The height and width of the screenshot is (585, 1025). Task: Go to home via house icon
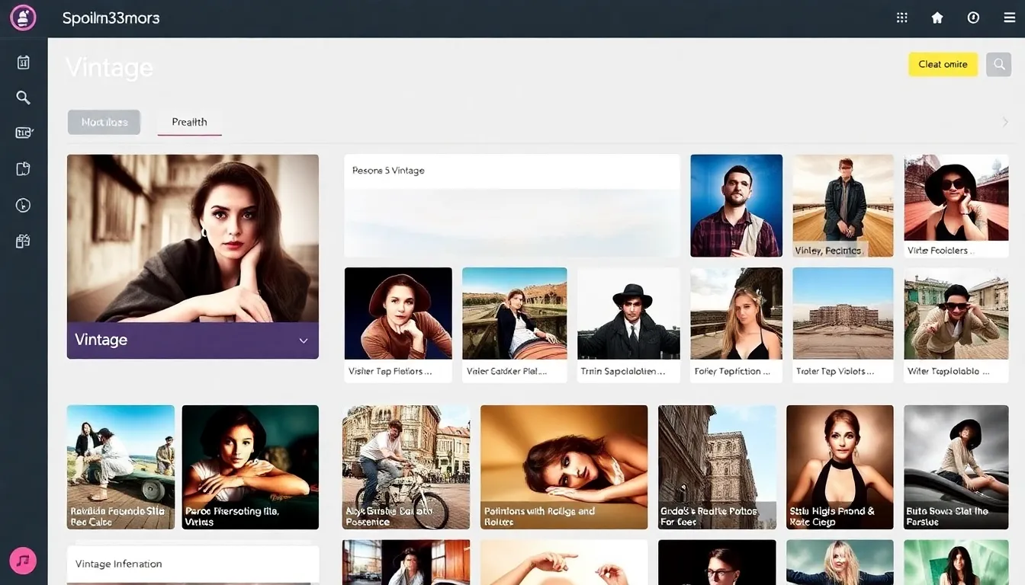(937, 18)
